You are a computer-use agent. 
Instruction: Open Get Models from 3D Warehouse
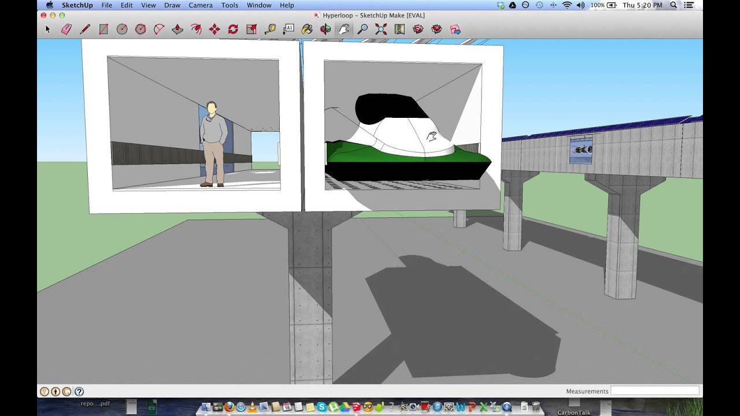pos(418,29)
